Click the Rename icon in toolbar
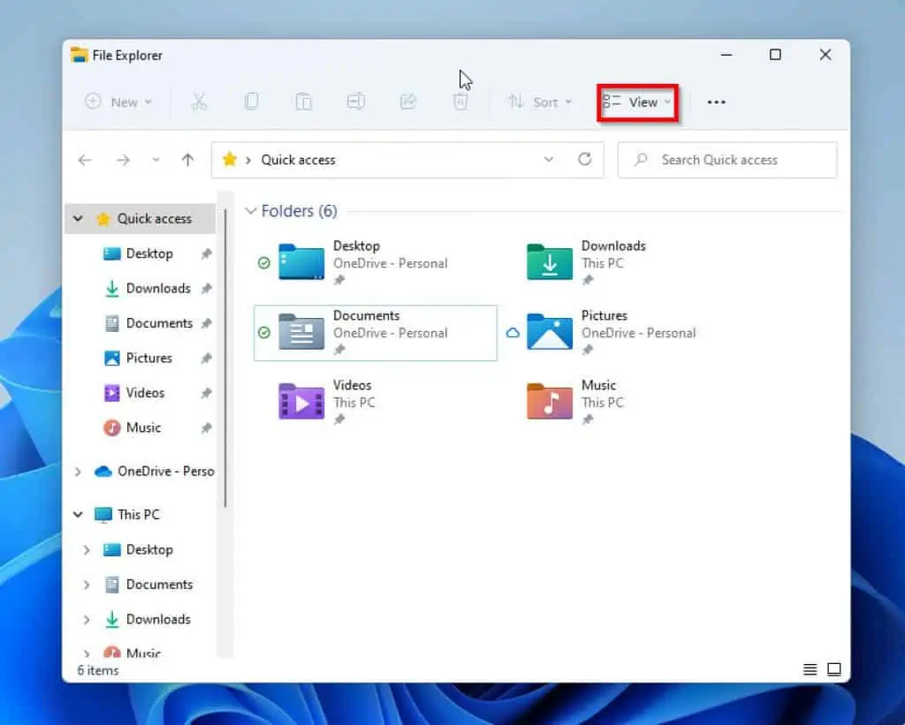Viewport: 905px width, 725px height. [355, 102]
